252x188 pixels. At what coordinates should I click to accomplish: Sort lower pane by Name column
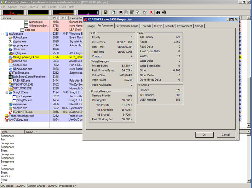[54, 132]
